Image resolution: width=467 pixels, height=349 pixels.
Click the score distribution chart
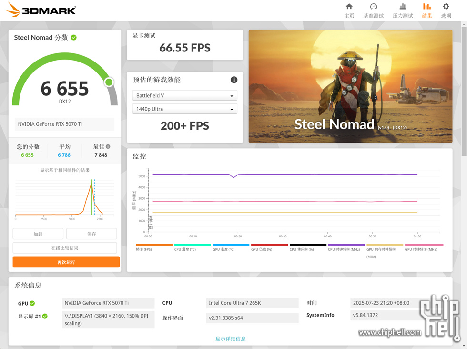tap(65, 199)
